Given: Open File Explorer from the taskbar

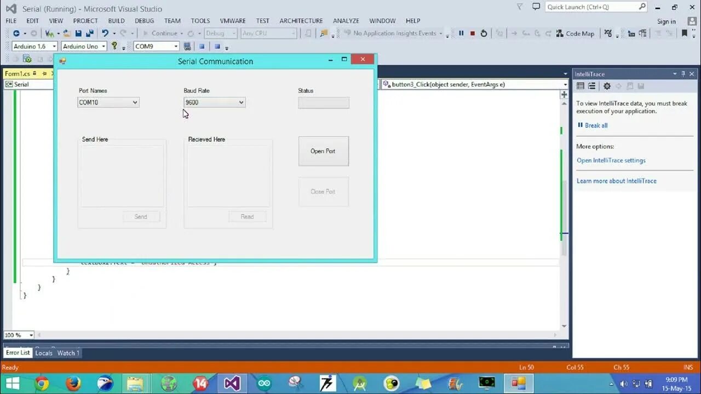Looking at the screenshot, I should point(135,383).
